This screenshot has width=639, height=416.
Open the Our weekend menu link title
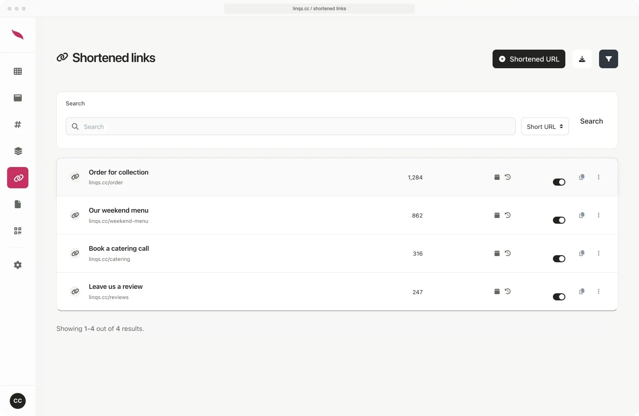118,210
